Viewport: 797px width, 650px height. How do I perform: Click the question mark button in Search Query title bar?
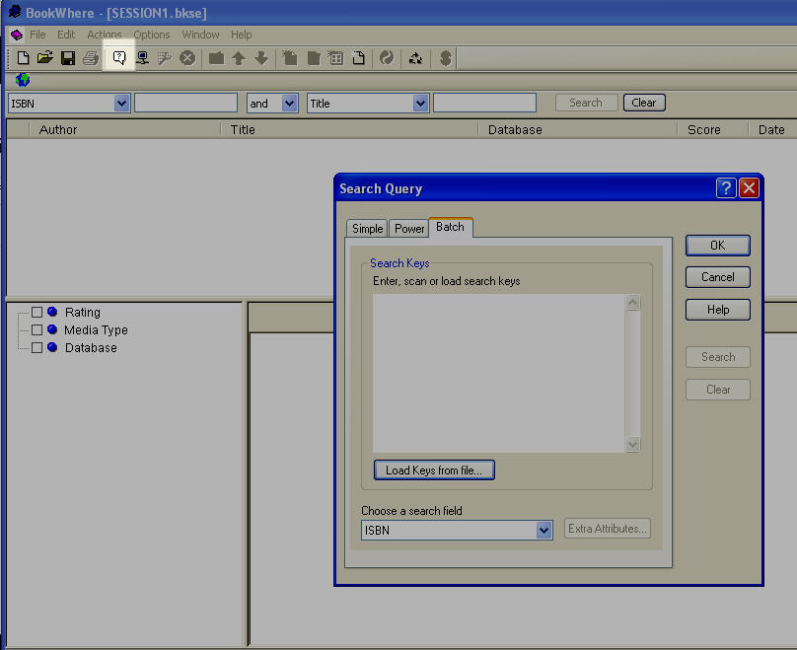point(726,188)
